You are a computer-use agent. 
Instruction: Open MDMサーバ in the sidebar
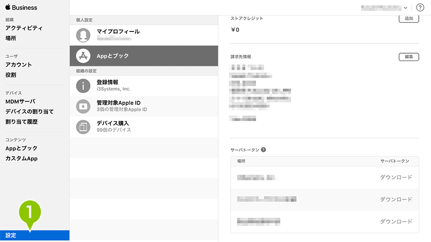click(x=20, y=102)
